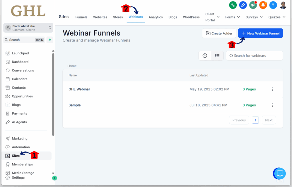Image resolution: width=292 pixels, height=187 pixels.
Task: Open 3 Pages link for Sample funnel
Action: click(x=249, y=105)
